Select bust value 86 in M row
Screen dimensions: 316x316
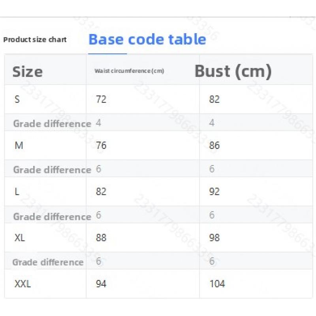(214, 145)
